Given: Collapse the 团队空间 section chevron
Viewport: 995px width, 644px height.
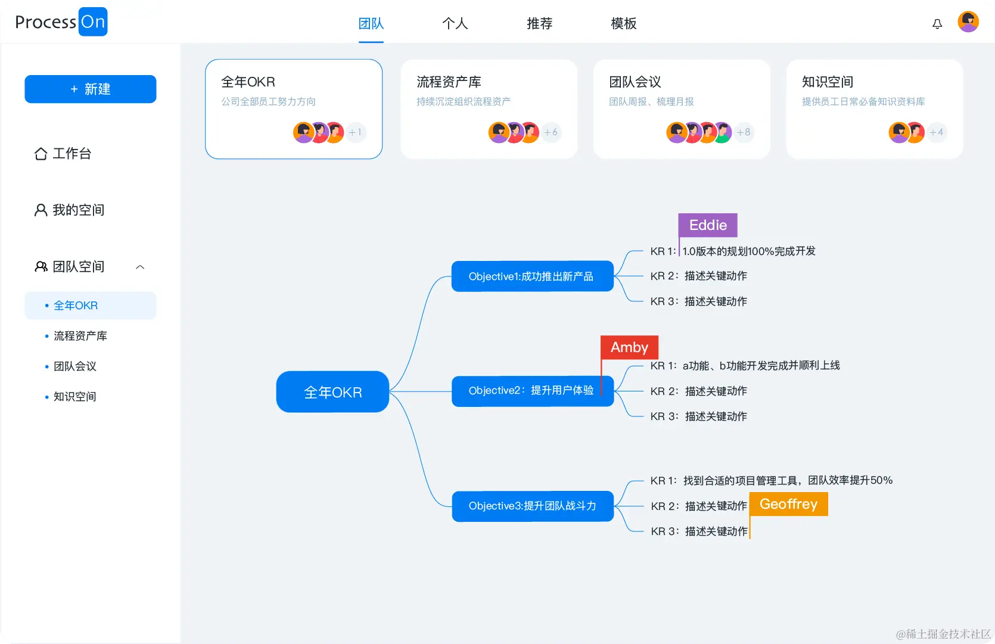Looking at the screenshot, I should (x=140, y=267).
